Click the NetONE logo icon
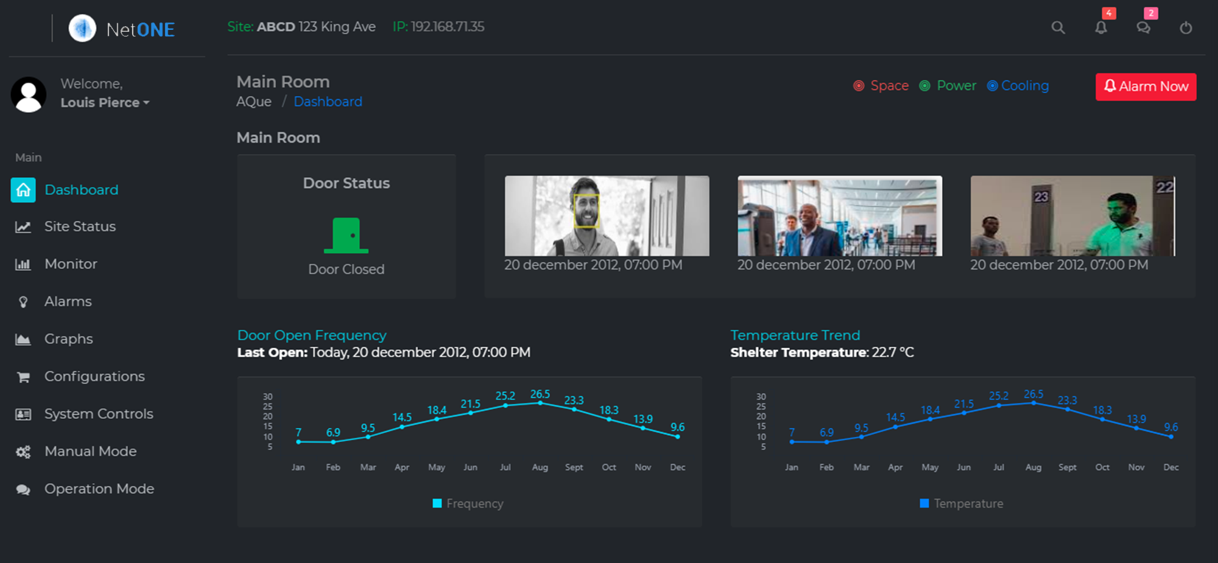 click(82, 29)
